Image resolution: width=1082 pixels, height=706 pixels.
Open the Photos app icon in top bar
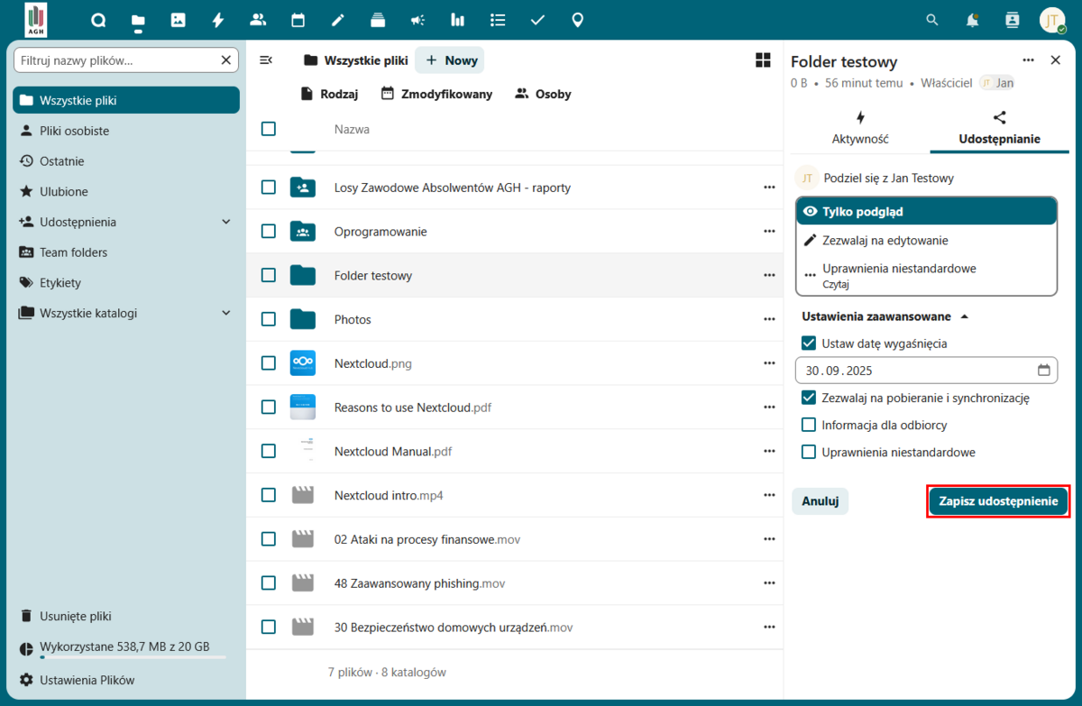(179, 20)
